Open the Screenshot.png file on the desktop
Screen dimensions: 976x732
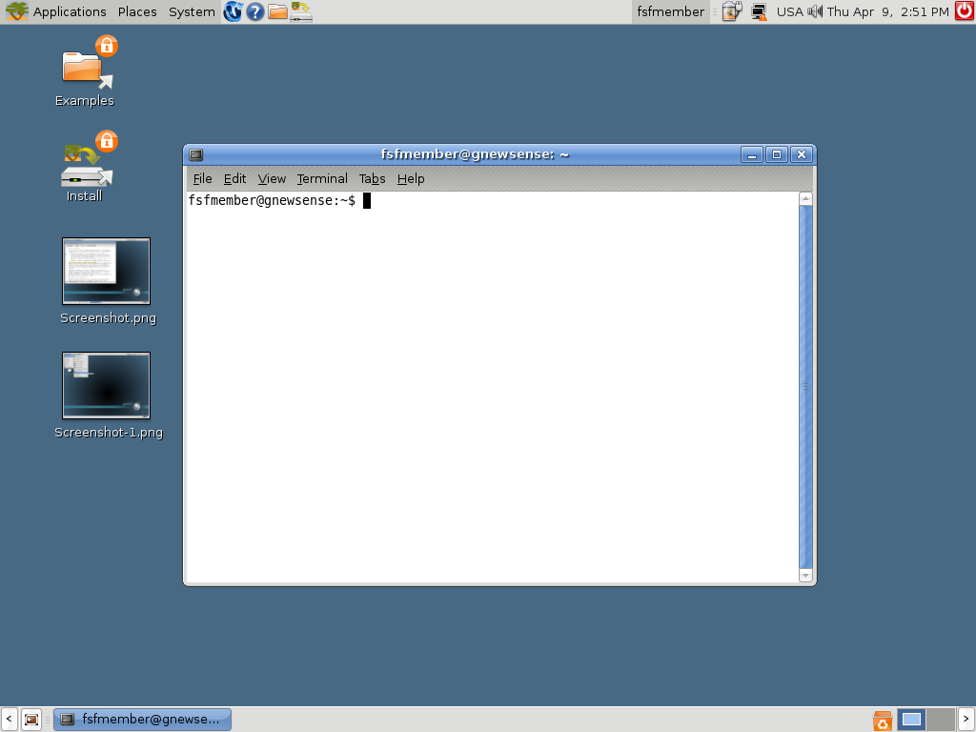pos(106,271)
